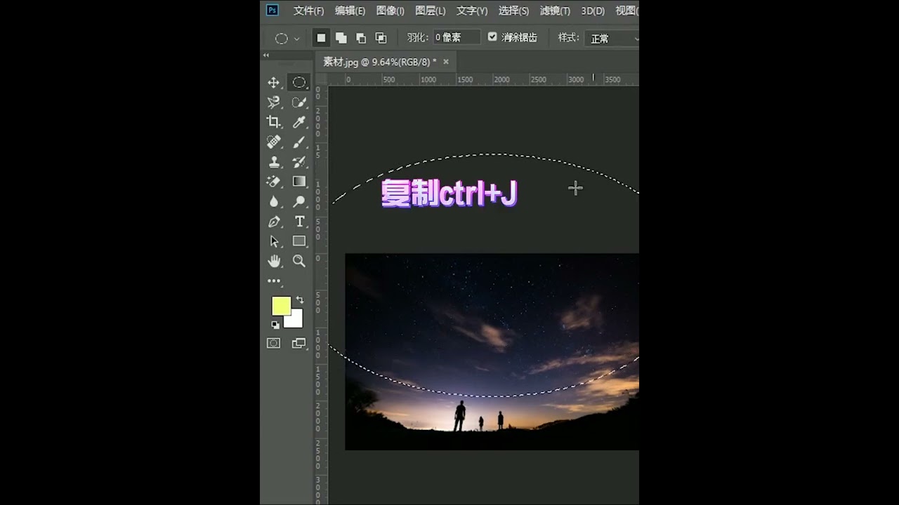
Task: Open the tool preset picker dropdown
Action: pos(287,39)
